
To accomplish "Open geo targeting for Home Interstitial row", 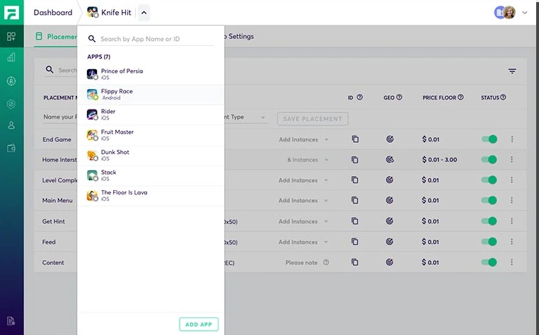I will (x=390, y=160).
